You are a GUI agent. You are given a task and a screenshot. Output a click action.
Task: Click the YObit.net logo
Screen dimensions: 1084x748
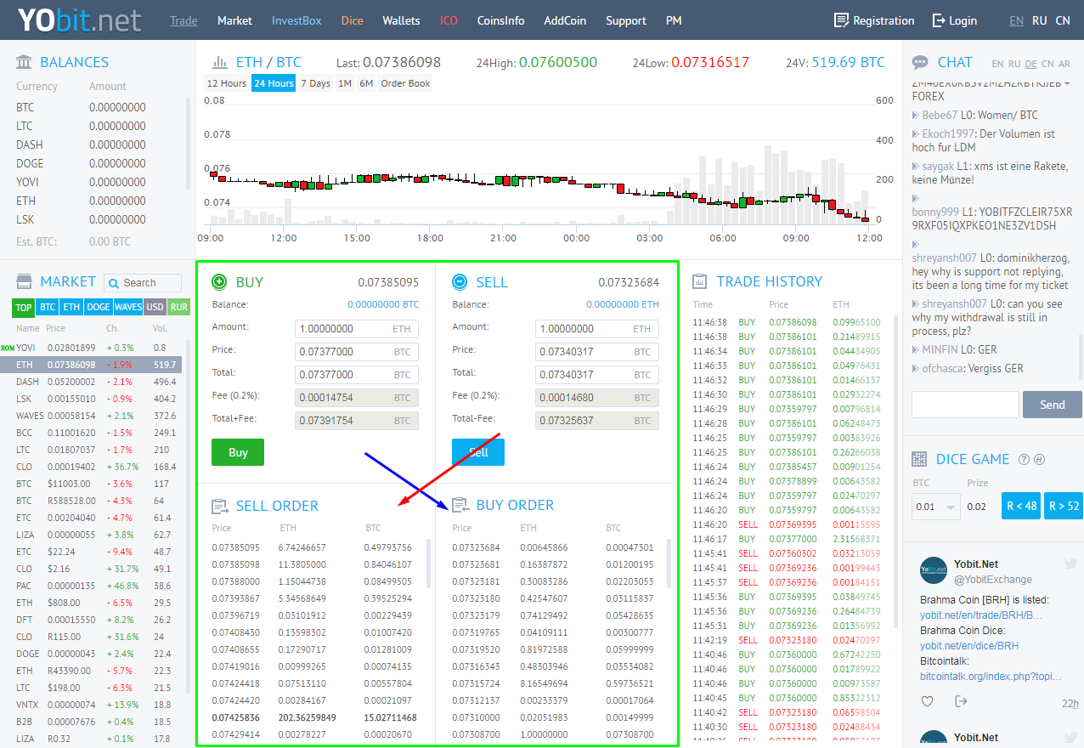pos(80,20)
